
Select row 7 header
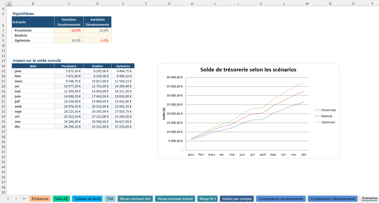click(3, 30)
